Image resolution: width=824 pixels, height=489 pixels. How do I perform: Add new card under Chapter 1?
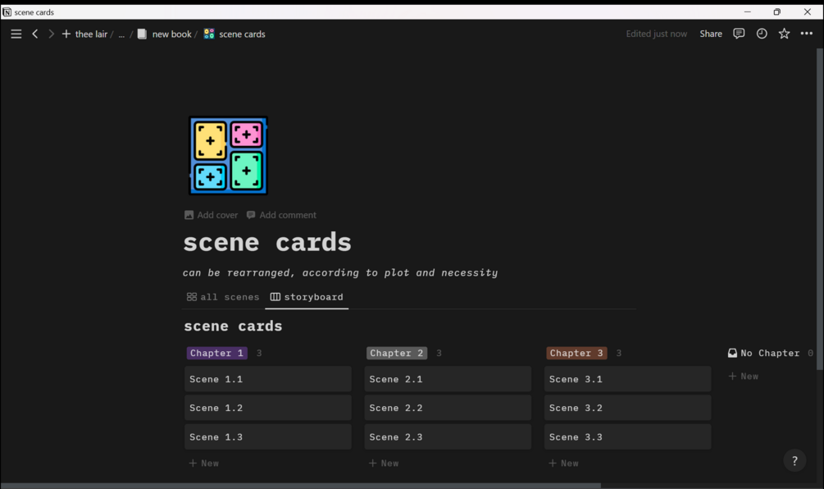(204, 464)
